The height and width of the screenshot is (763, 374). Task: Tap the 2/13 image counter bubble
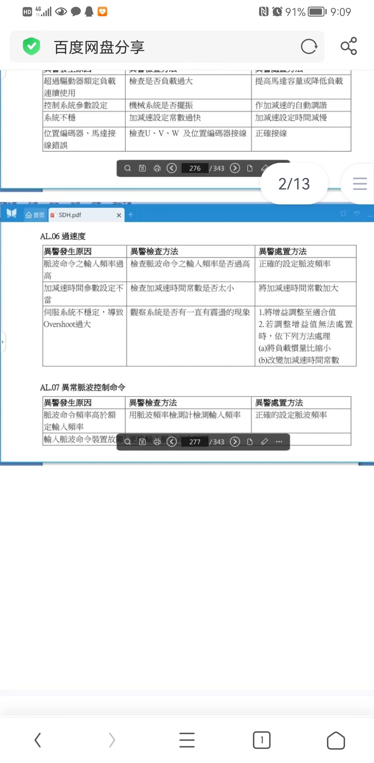294,184
